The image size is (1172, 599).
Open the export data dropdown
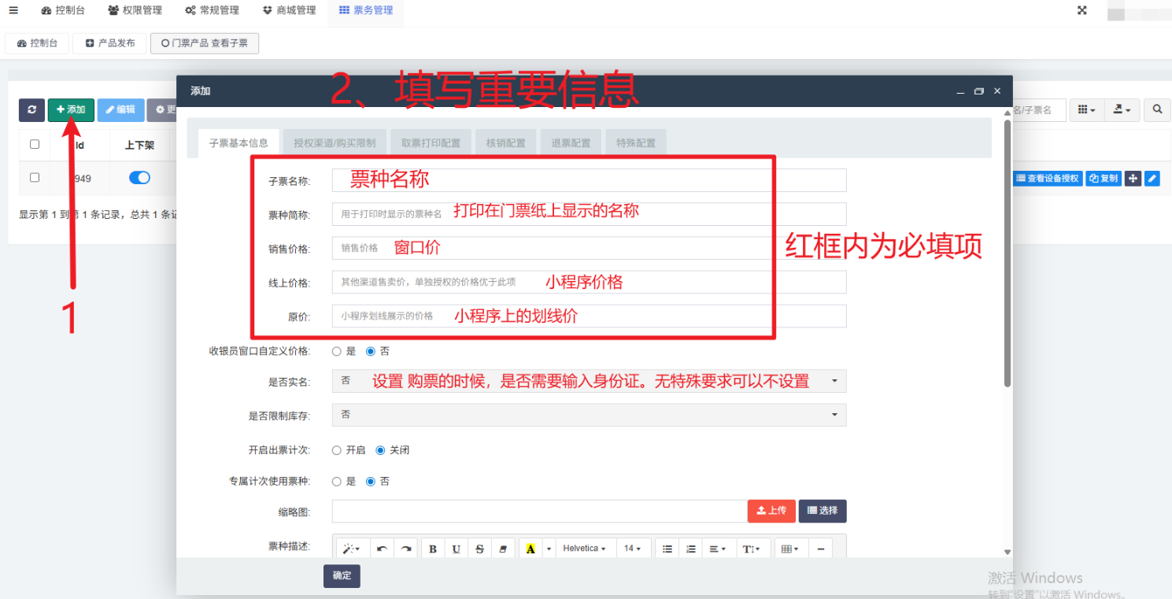[1122, 109]
